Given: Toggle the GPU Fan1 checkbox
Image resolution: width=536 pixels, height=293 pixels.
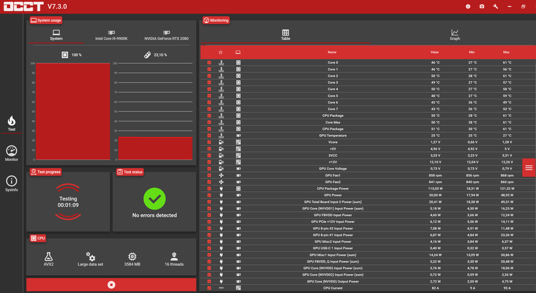Looking at the screenshot, I should 209,175.
